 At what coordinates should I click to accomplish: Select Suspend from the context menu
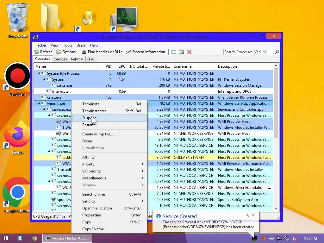tap(109, 118)
